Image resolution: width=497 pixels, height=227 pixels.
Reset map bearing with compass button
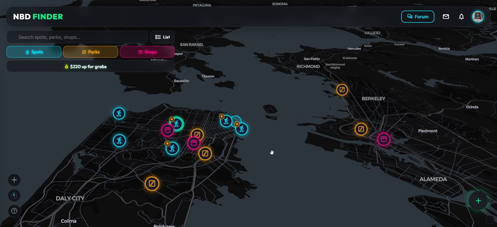click(14, 195)
